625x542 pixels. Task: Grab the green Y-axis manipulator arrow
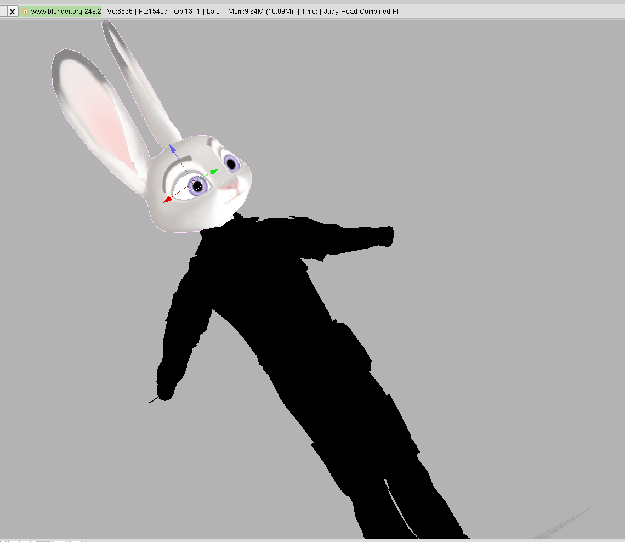(213, 172)
